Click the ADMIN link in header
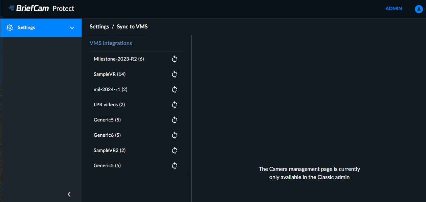Screen dimensions: 426x202 394,8
